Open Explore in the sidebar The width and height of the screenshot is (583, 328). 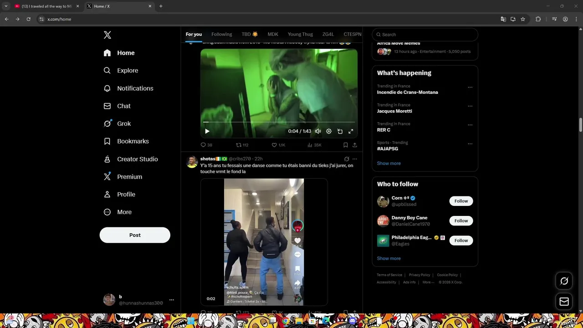coord(121,71)
